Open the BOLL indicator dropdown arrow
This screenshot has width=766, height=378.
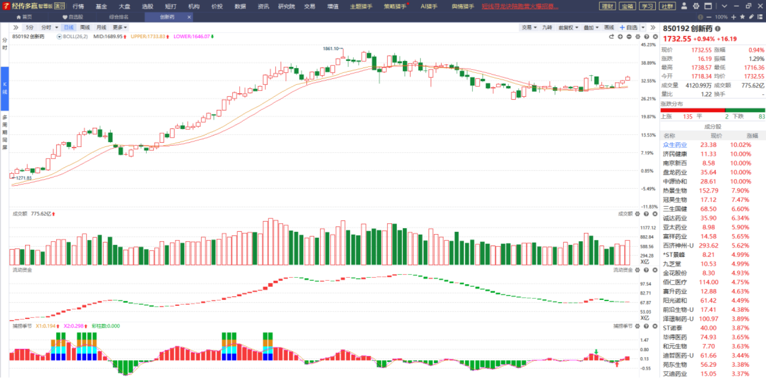coord(59,37)
